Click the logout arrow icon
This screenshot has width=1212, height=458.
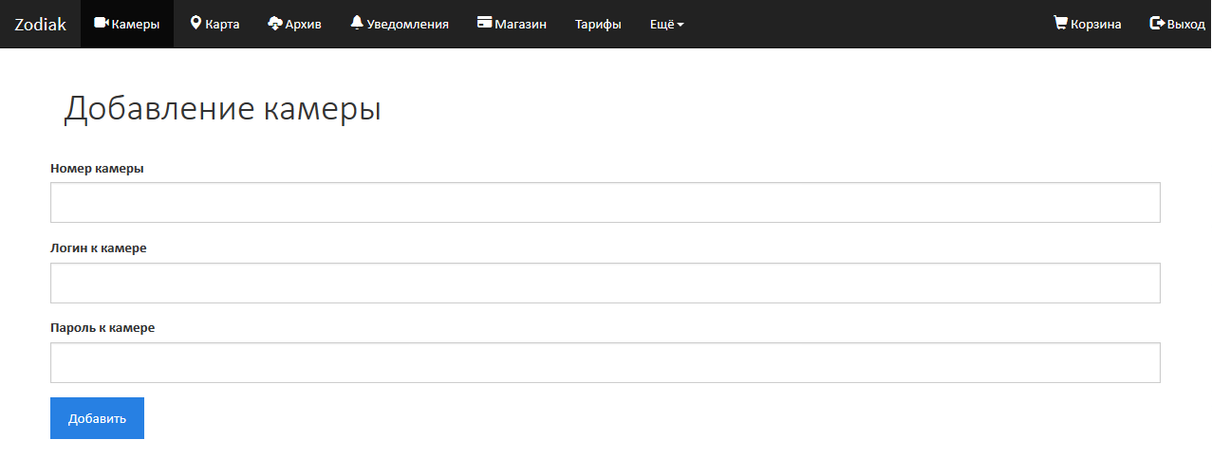coord(1157,23)
